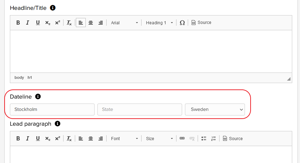Align right in the Lead paragraph toolbar

click(101, 139)
